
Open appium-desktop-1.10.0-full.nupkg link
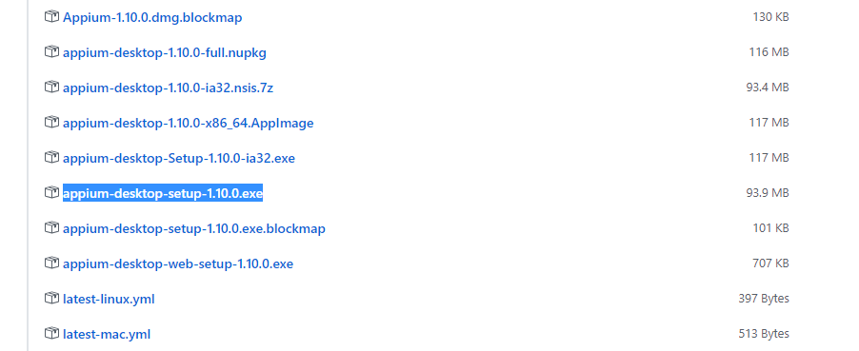pos(165,52)
